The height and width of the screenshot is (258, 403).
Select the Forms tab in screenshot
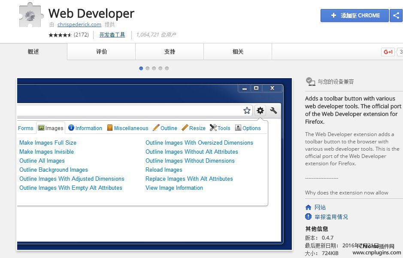[26, 128]
